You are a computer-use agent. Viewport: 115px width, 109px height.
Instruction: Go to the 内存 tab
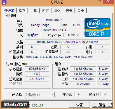[46, 11]
